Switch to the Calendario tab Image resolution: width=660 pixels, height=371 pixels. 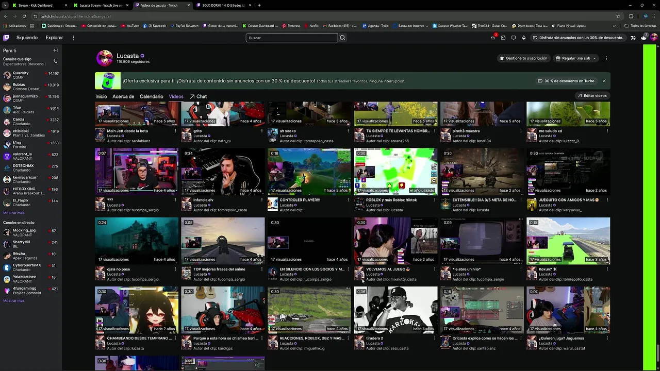[x=152, y=96]
